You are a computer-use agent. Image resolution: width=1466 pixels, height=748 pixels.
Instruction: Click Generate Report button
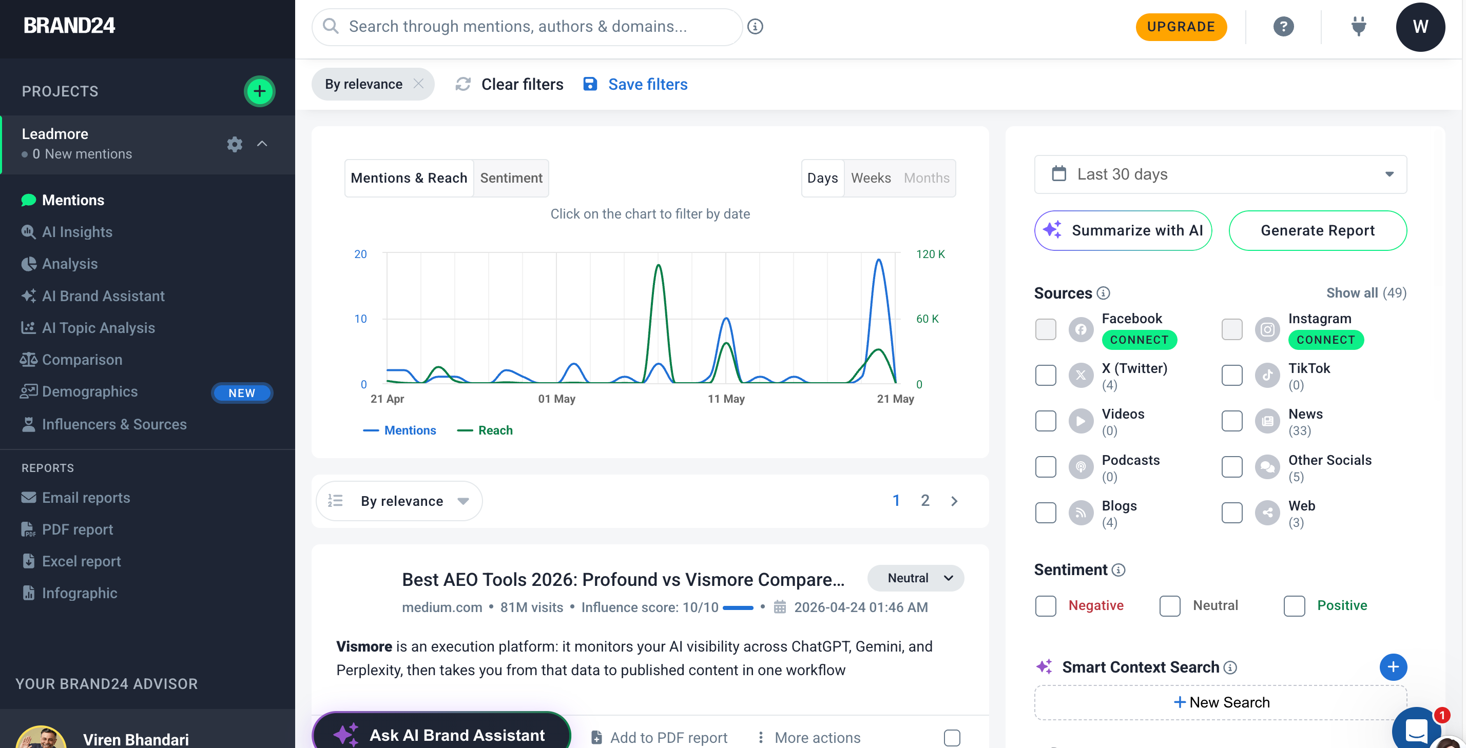[x=1317, y=230]
